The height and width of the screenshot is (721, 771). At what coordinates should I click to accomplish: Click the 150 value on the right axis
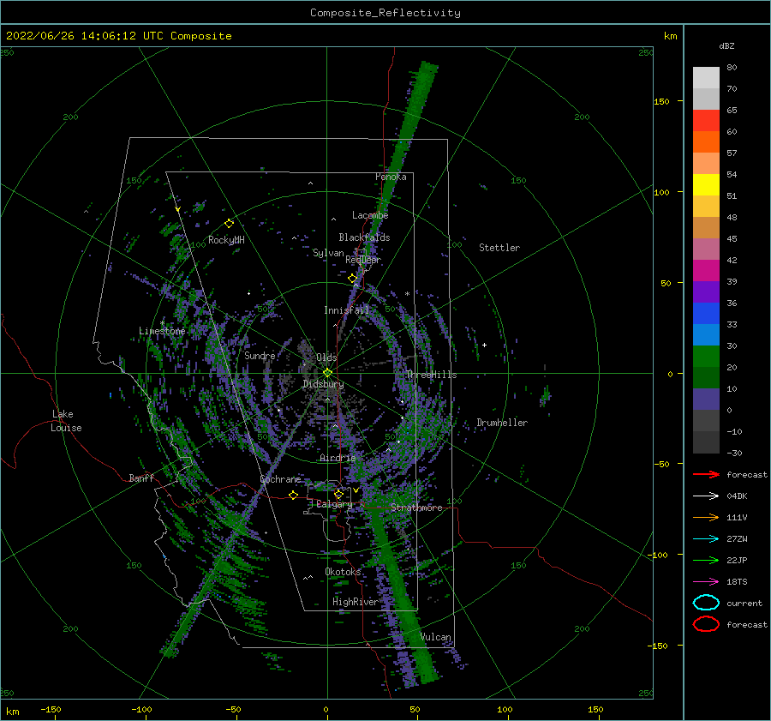(661, 101)
